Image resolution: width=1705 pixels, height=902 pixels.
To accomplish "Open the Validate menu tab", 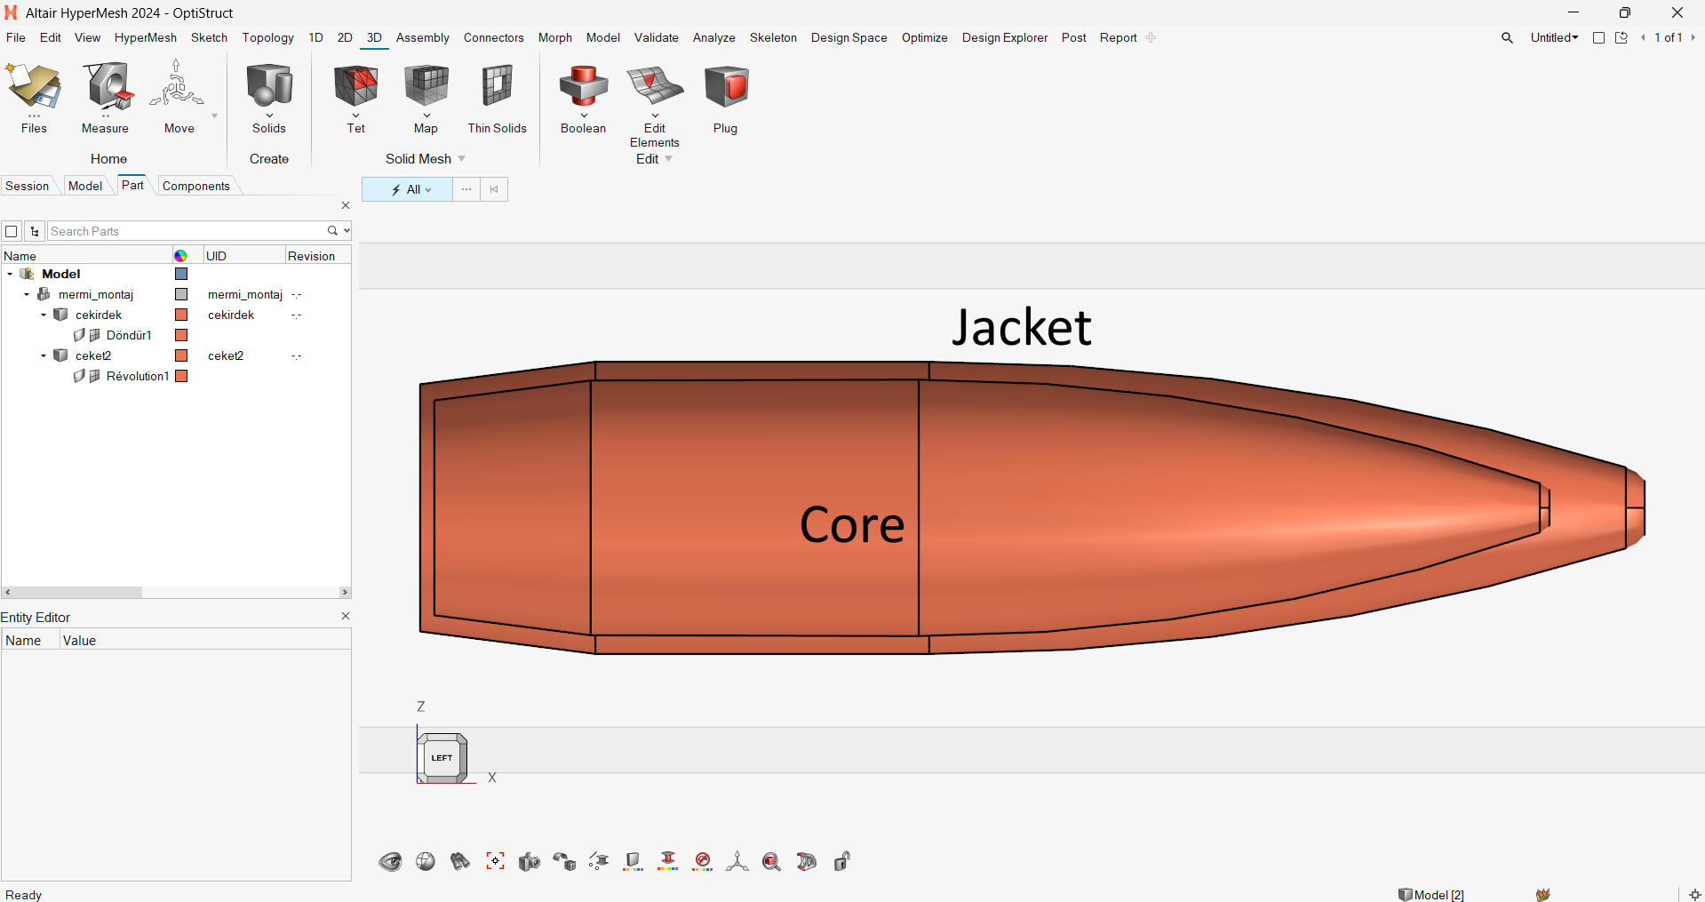I will (x=657, y=37).
